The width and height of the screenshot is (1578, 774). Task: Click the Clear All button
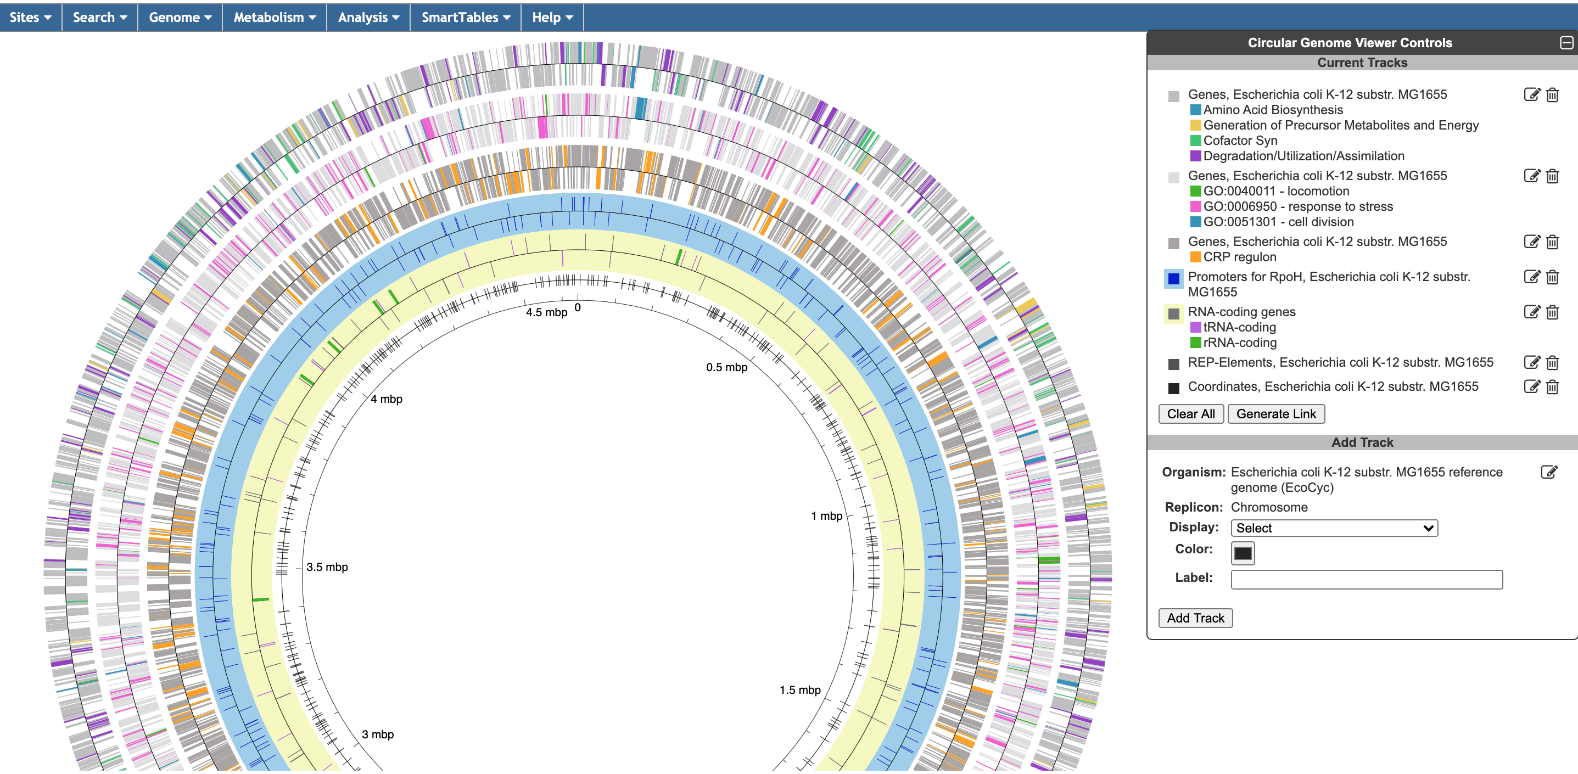(1190, 414)
